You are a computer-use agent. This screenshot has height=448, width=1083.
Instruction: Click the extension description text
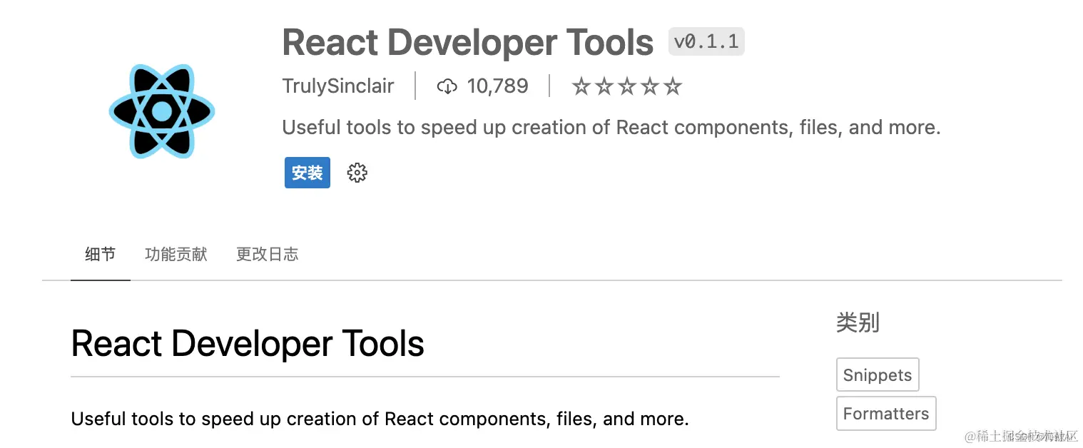611,127
